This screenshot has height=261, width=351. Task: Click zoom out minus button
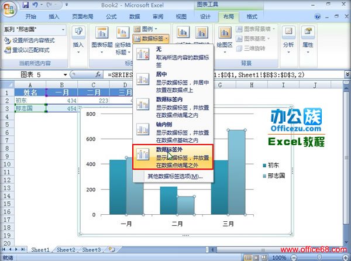[x=295, y=258]
